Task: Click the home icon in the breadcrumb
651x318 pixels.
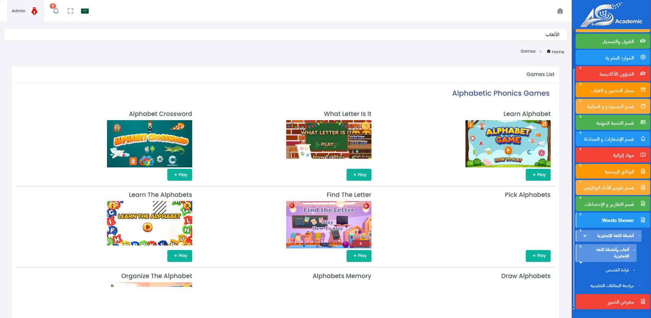Action: 548,51
